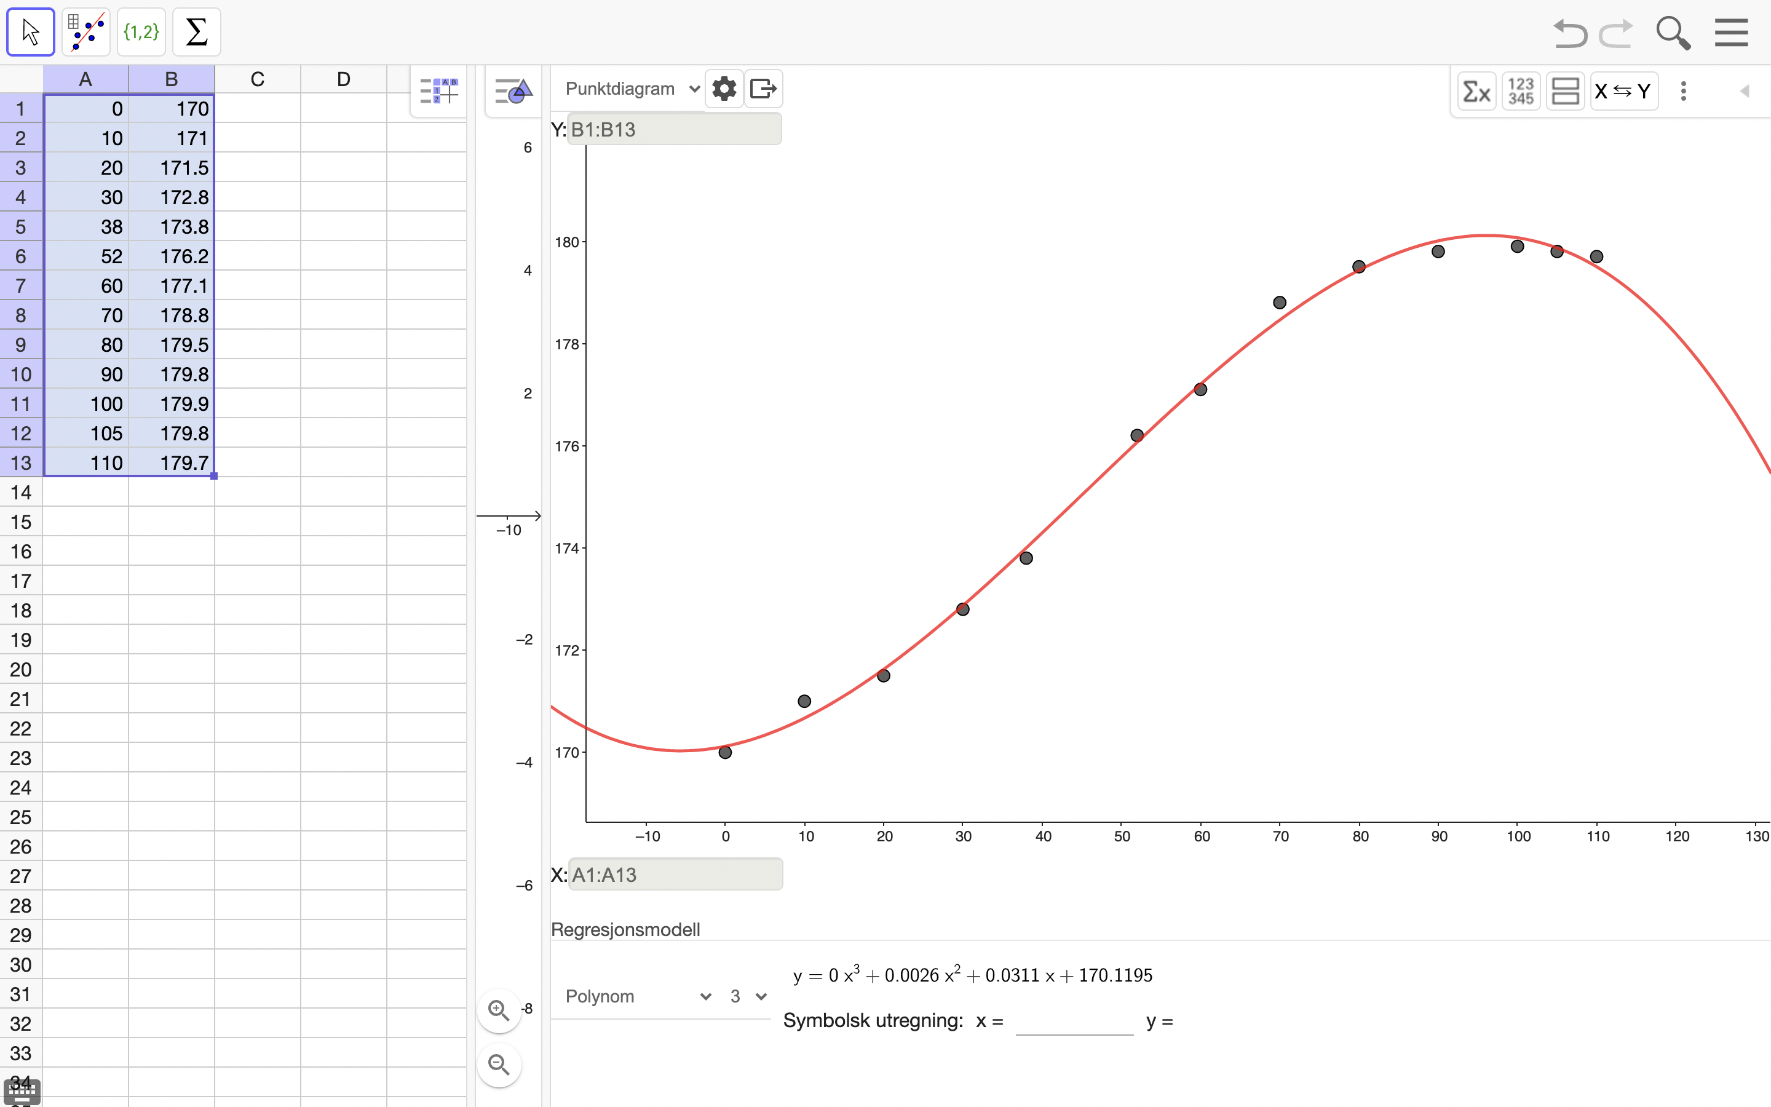
Task: Zoom in on the graphics view
Action: [499, 1010]
